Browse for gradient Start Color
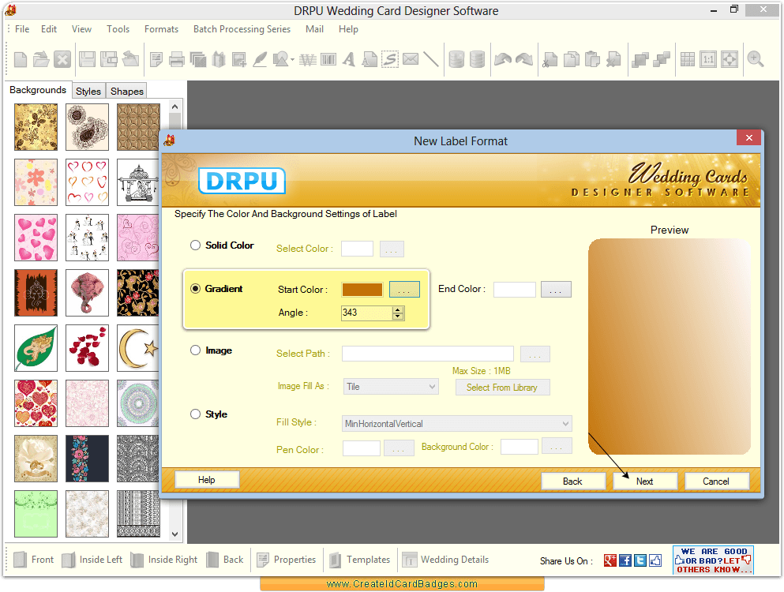This screenshot has width=784, height=592. click(404, 290)
